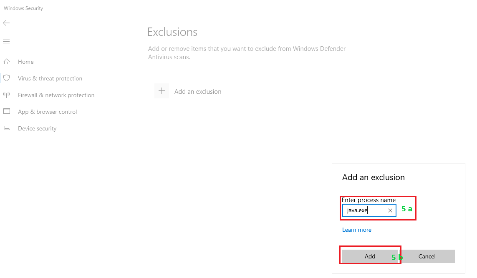Screen dimensions: 477x278
Task: Click the Enter process name label
Action: tap(368, 200)
